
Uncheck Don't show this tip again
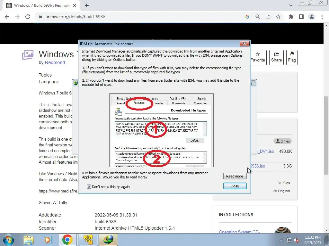point(89,187)
